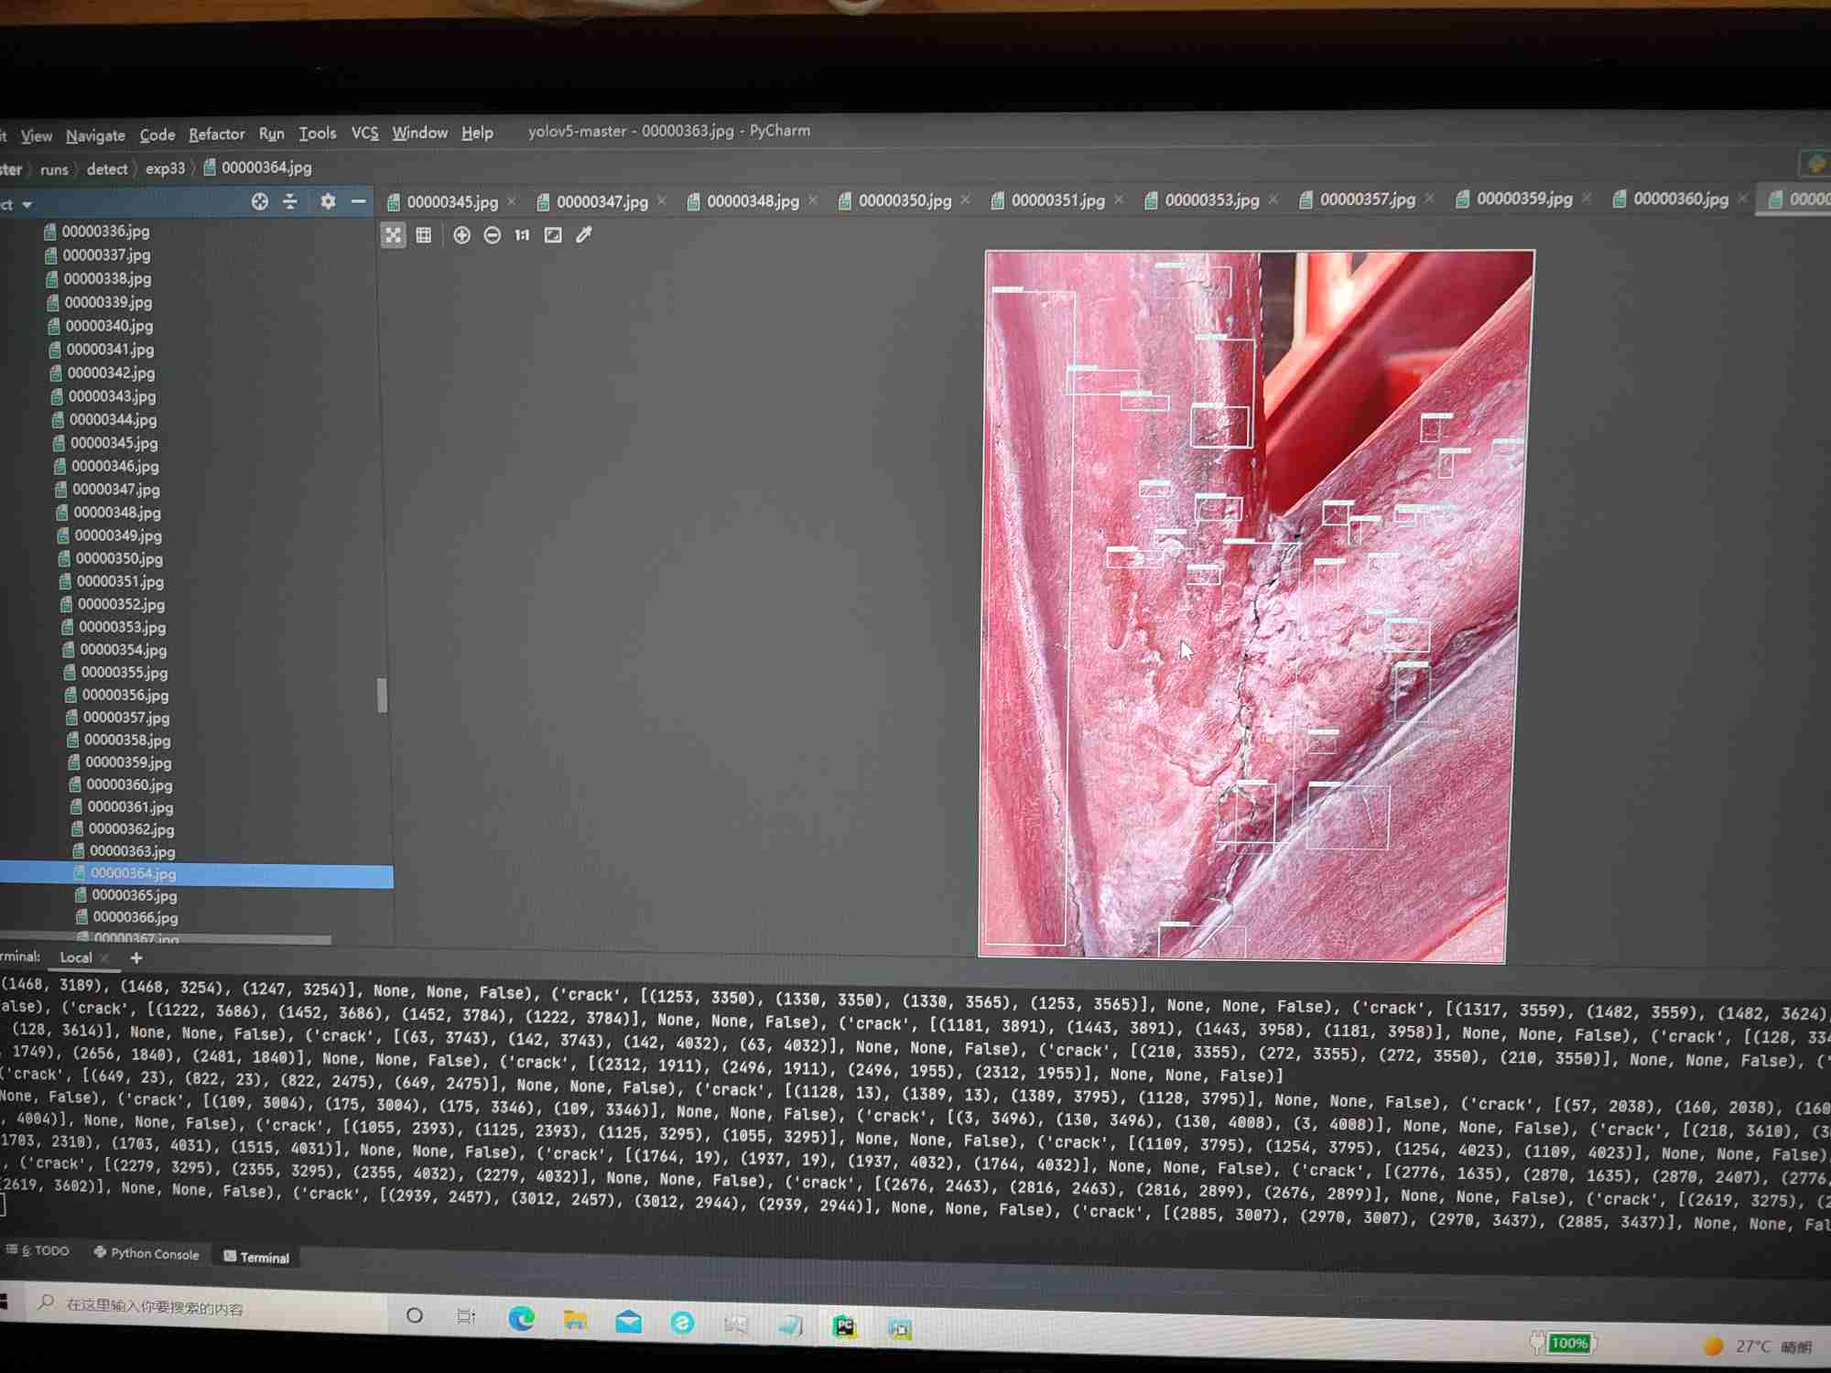Collapse all in project tree
This screenshot has height=1373, width=1831.
pyautogui.click(x=290, y=201)
